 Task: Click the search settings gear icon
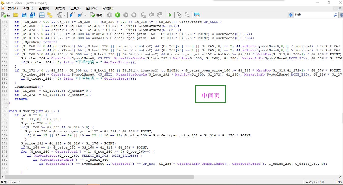[291, 15]
